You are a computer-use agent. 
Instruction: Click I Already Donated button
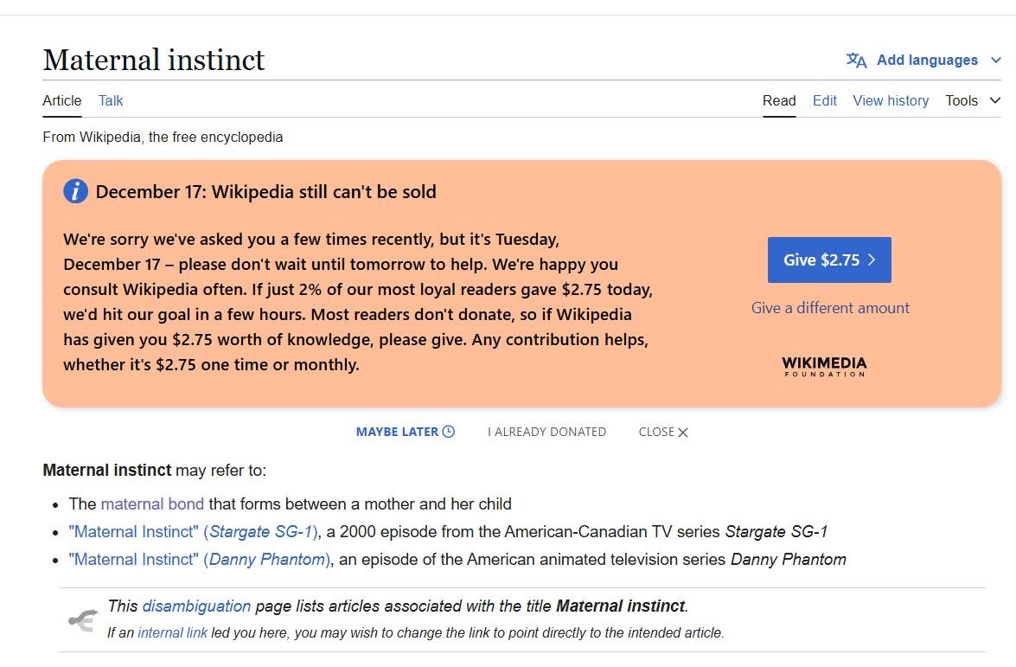(546, 432)
